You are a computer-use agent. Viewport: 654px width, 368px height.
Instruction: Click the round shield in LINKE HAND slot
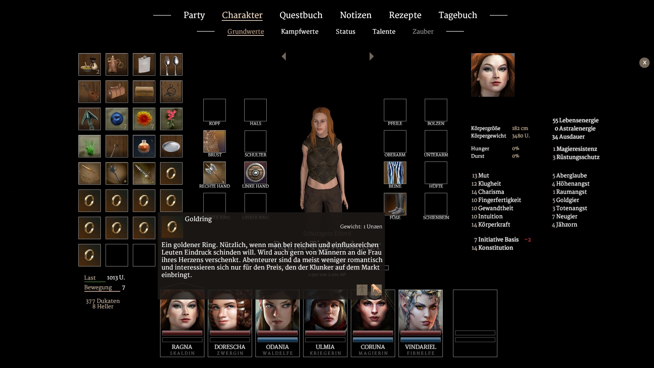(x=255, y=173)
